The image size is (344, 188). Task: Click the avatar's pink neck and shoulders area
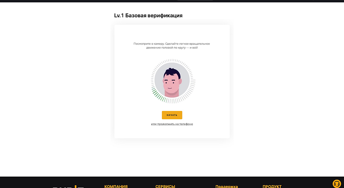[x=173, y=94]
